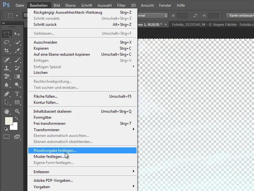Choose Löschen from the menu
The image size is (254, 191).
click(x=83, y=73)
